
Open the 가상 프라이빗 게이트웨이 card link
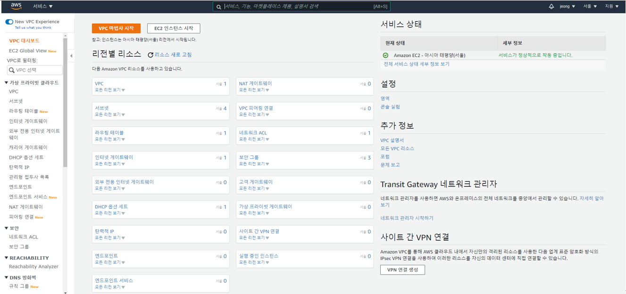click(x=266, y=206)
